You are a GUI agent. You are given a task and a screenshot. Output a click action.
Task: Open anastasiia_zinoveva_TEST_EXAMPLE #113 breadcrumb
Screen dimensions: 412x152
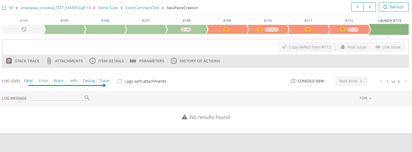[56, 8]
